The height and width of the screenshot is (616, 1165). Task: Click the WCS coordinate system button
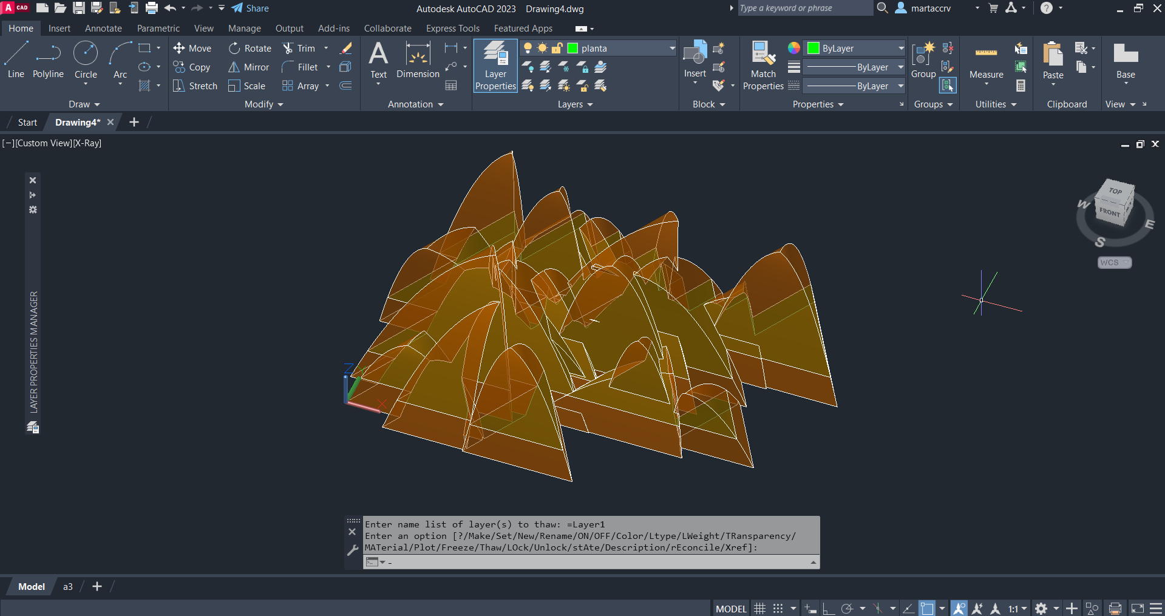point(1114,263)
